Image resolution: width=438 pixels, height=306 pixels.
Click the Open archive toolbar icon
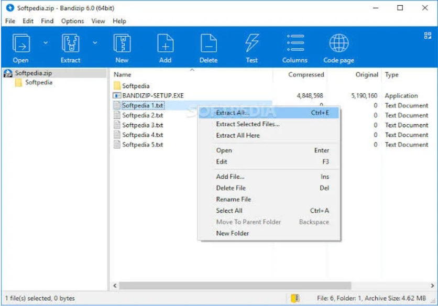(x=21, y=43)
